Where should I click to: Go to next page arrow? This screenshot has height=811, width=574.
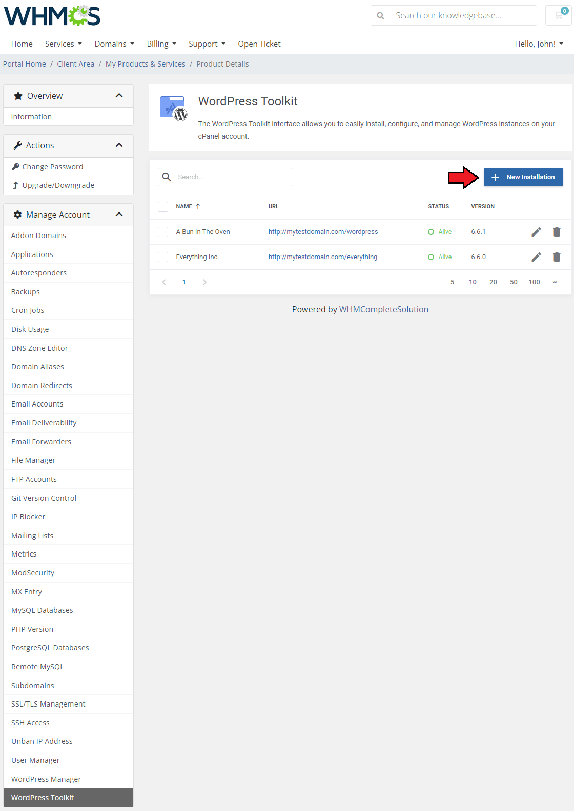[204, 282]
